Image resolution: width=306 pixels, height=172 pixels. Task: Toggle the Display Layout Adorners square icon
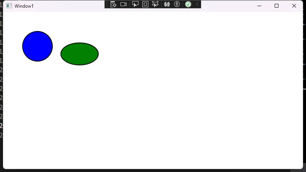click(x=145, y=4)
